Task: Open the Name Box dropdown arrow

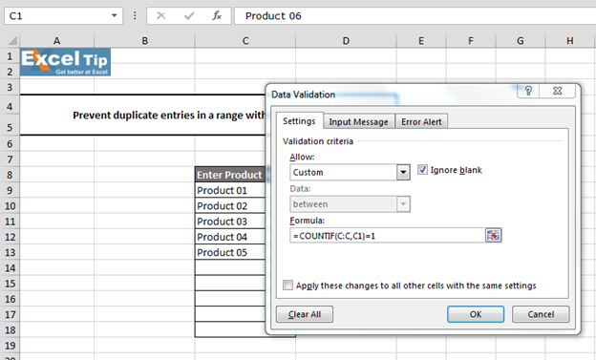Action: pos(114,15)
